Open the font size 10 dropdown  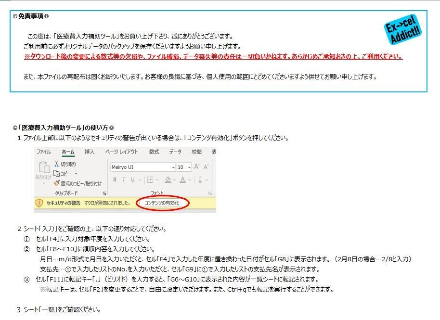click(189, 167)
